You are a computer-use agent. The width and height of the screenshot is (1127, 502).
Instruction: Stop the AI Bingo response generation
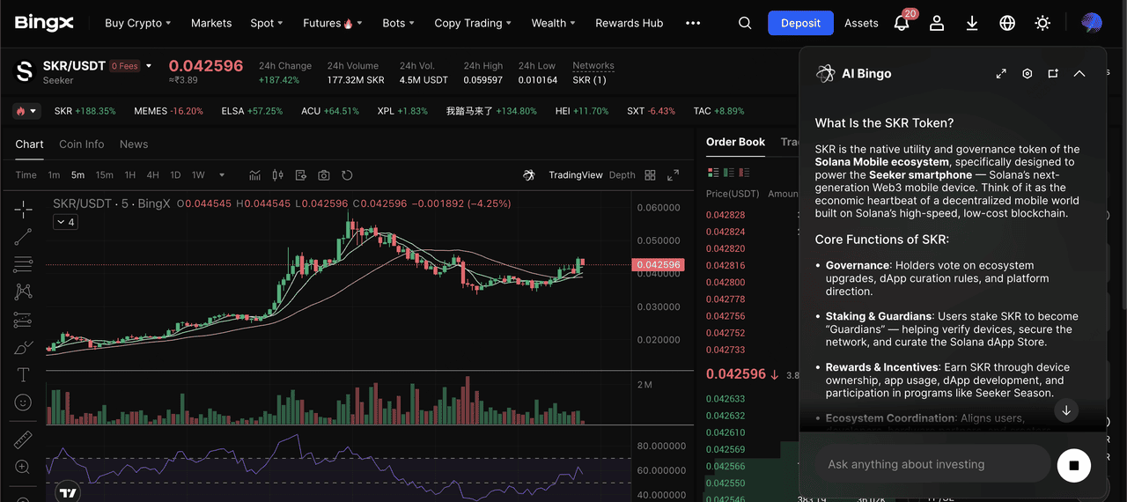[x=1073, y=464]
